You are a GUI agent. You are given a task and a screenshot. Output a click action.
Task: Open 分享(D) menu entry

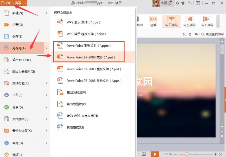(18, 107)
